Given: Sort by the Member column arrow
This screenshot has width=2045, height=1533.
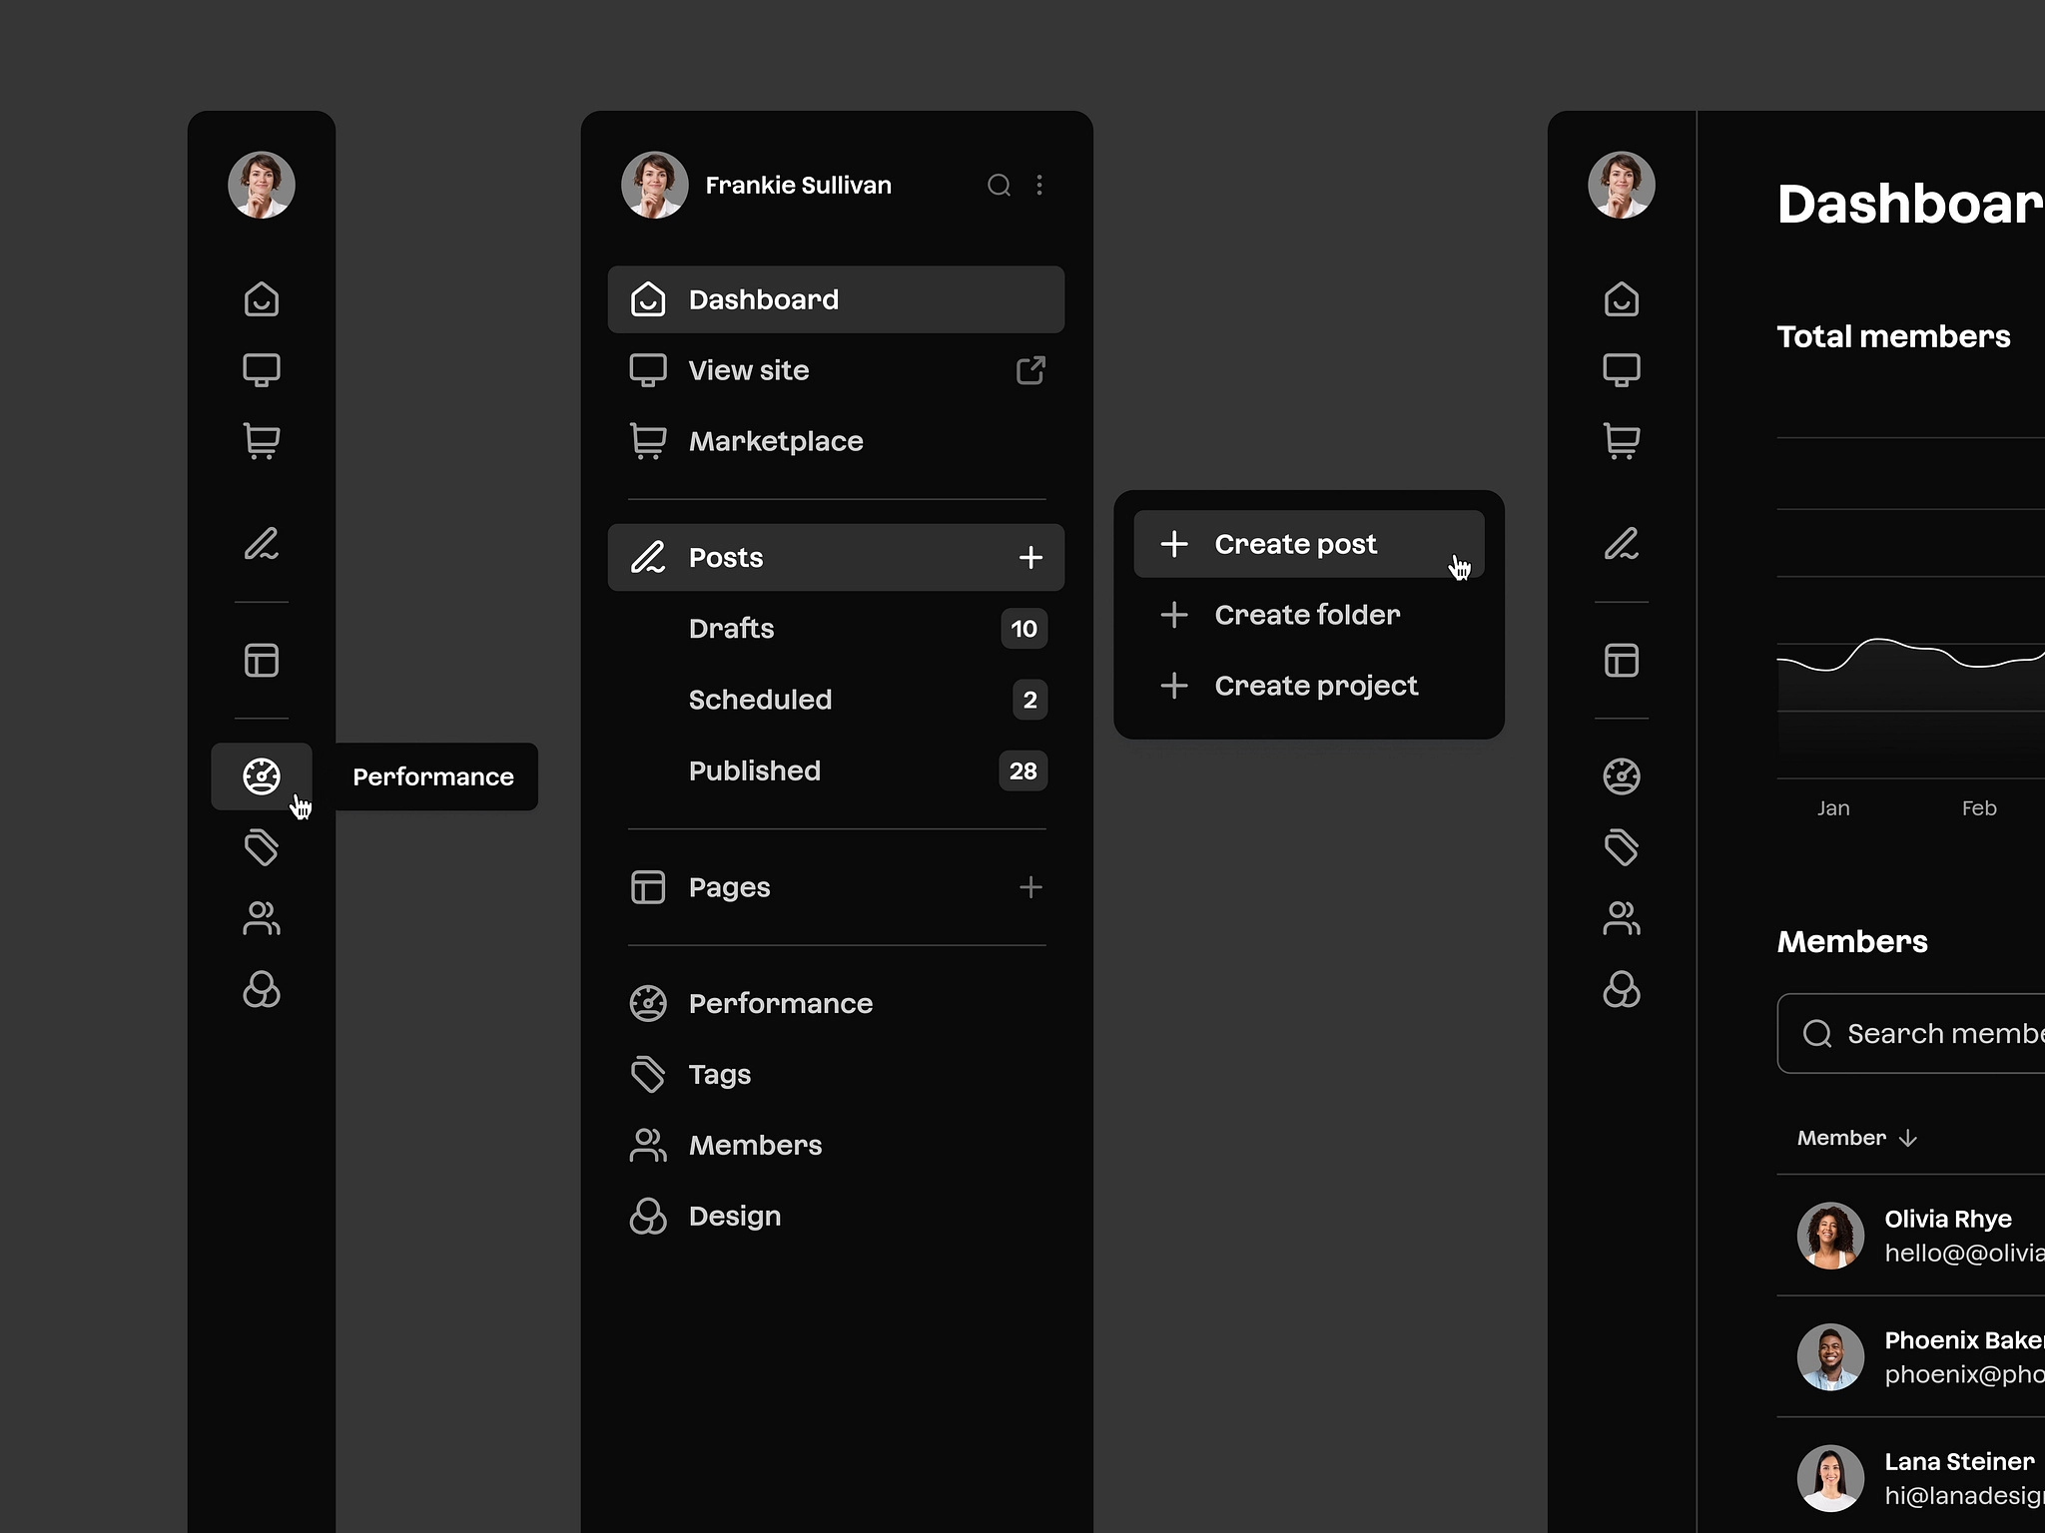Looking at the screenshot, I should pyautogui.click(x=1908, y=1139).
